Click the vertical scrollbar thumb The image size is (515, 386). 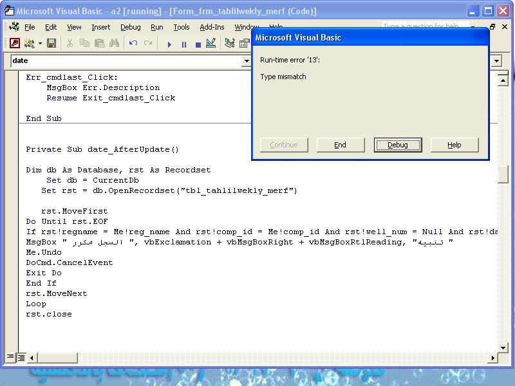point(503,174)
